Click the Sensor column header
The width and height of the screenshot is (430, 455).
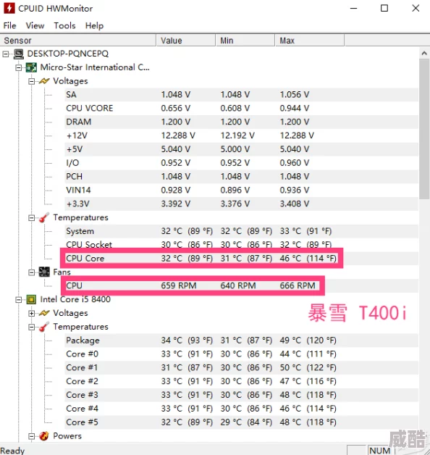pos(78,41)
